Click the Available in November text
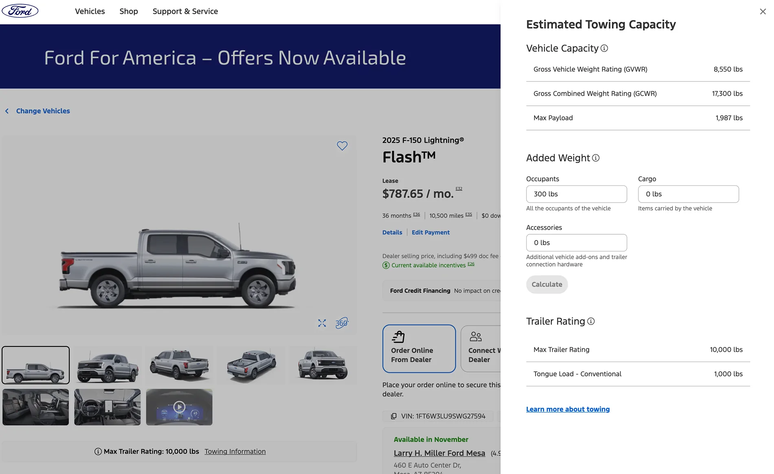 (431, 440)
